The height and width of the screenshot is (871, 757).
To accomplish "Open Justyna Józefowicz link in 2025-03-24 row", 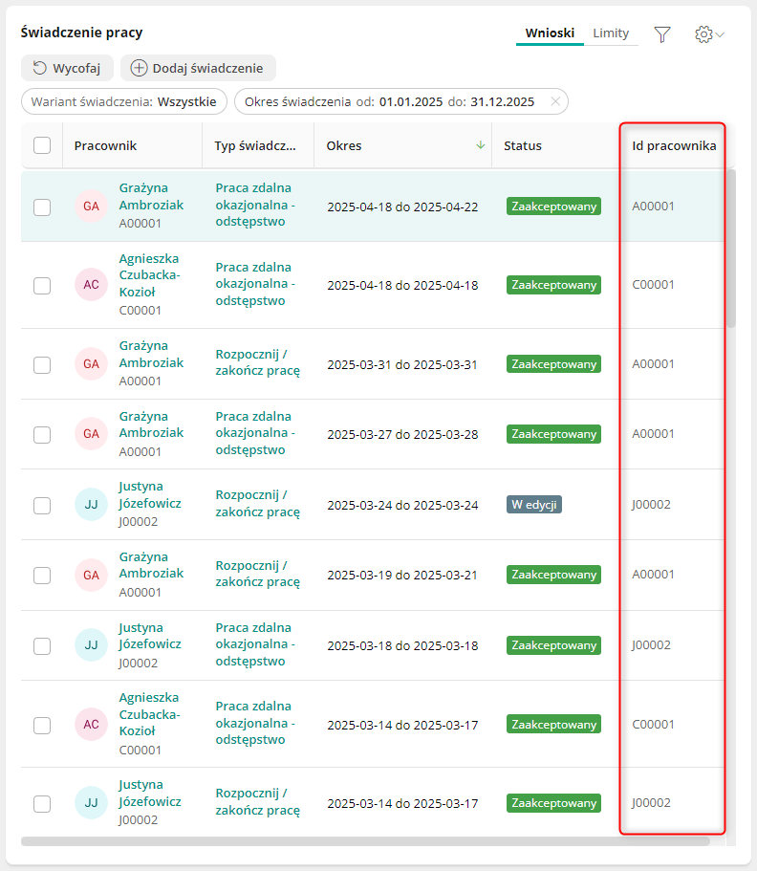I will [x=150, y=495].
